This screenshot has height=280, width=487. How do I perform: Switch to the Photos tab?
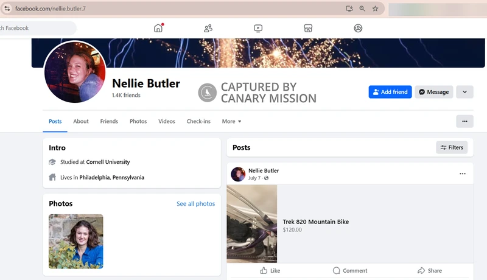click(138, 121)
